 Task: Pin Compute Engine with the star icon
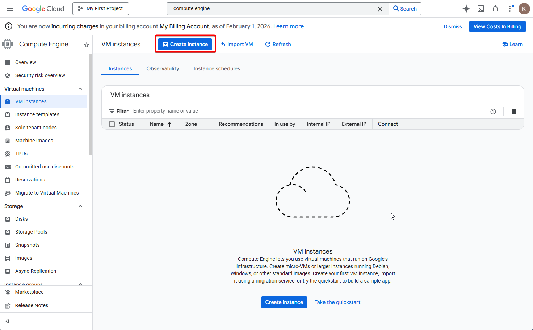click(x=87, y=45)
